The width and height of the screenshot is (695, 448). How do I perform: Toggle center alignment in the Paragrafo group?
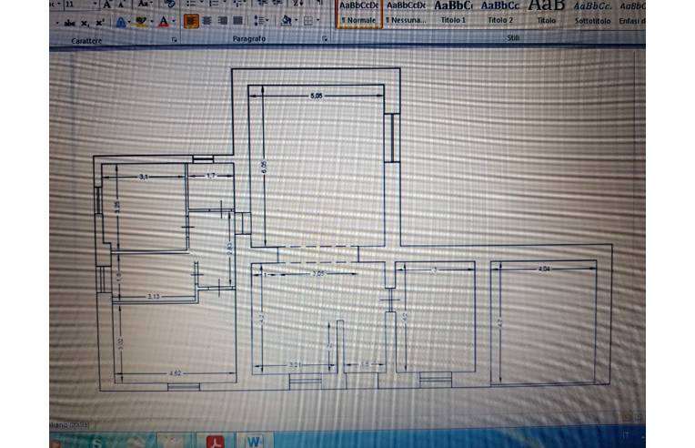[x=206, y=20]
